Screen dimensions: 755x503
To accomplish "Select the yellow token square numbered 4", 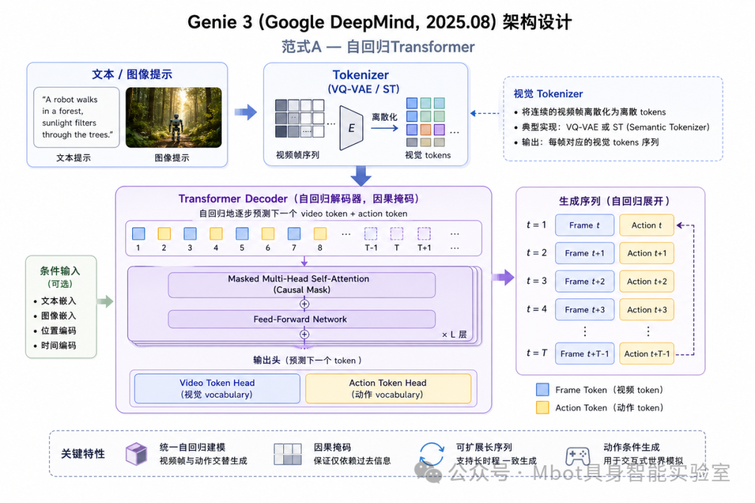I will point(216,233).
